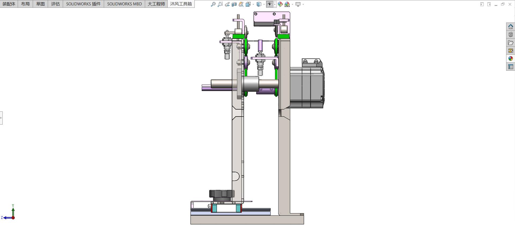Select the base plate of the assembly
This screenshot has width=515, height=236.
tap(247, 220)
